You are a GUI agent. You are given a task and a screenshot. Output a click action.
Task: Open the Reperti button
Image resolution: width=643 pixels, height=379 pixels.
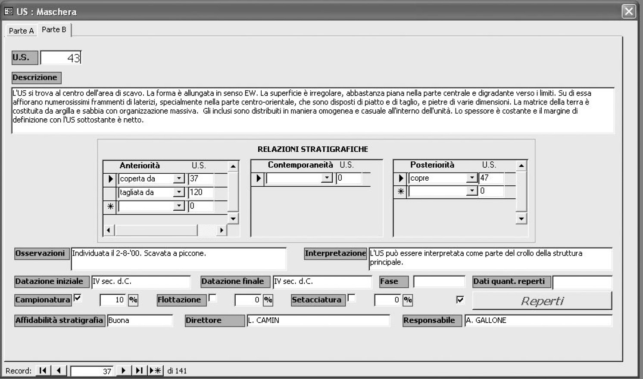(x=542, y=301)
